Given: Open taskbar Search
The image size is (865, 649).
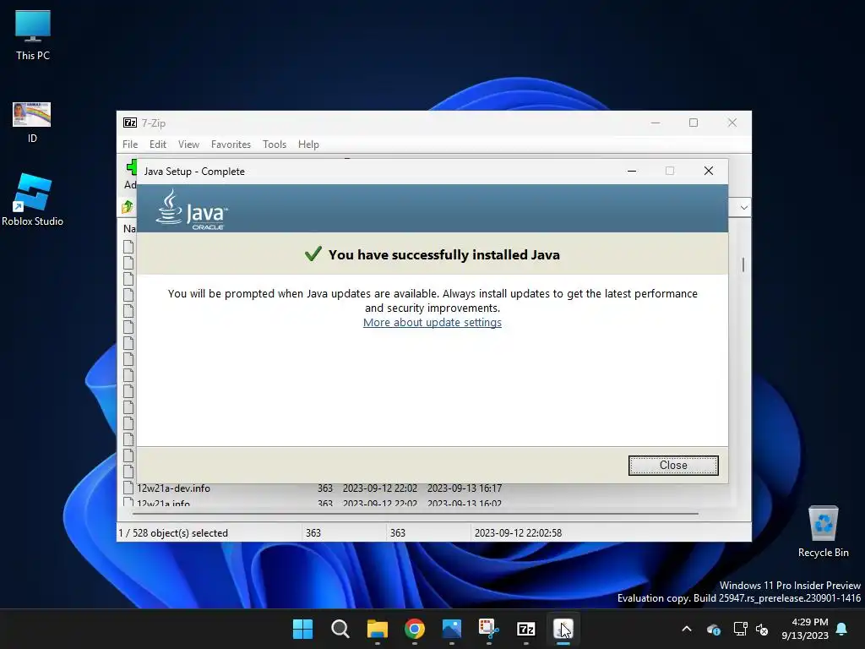Looking at the screenshot, I should click(x=340, y=629).
